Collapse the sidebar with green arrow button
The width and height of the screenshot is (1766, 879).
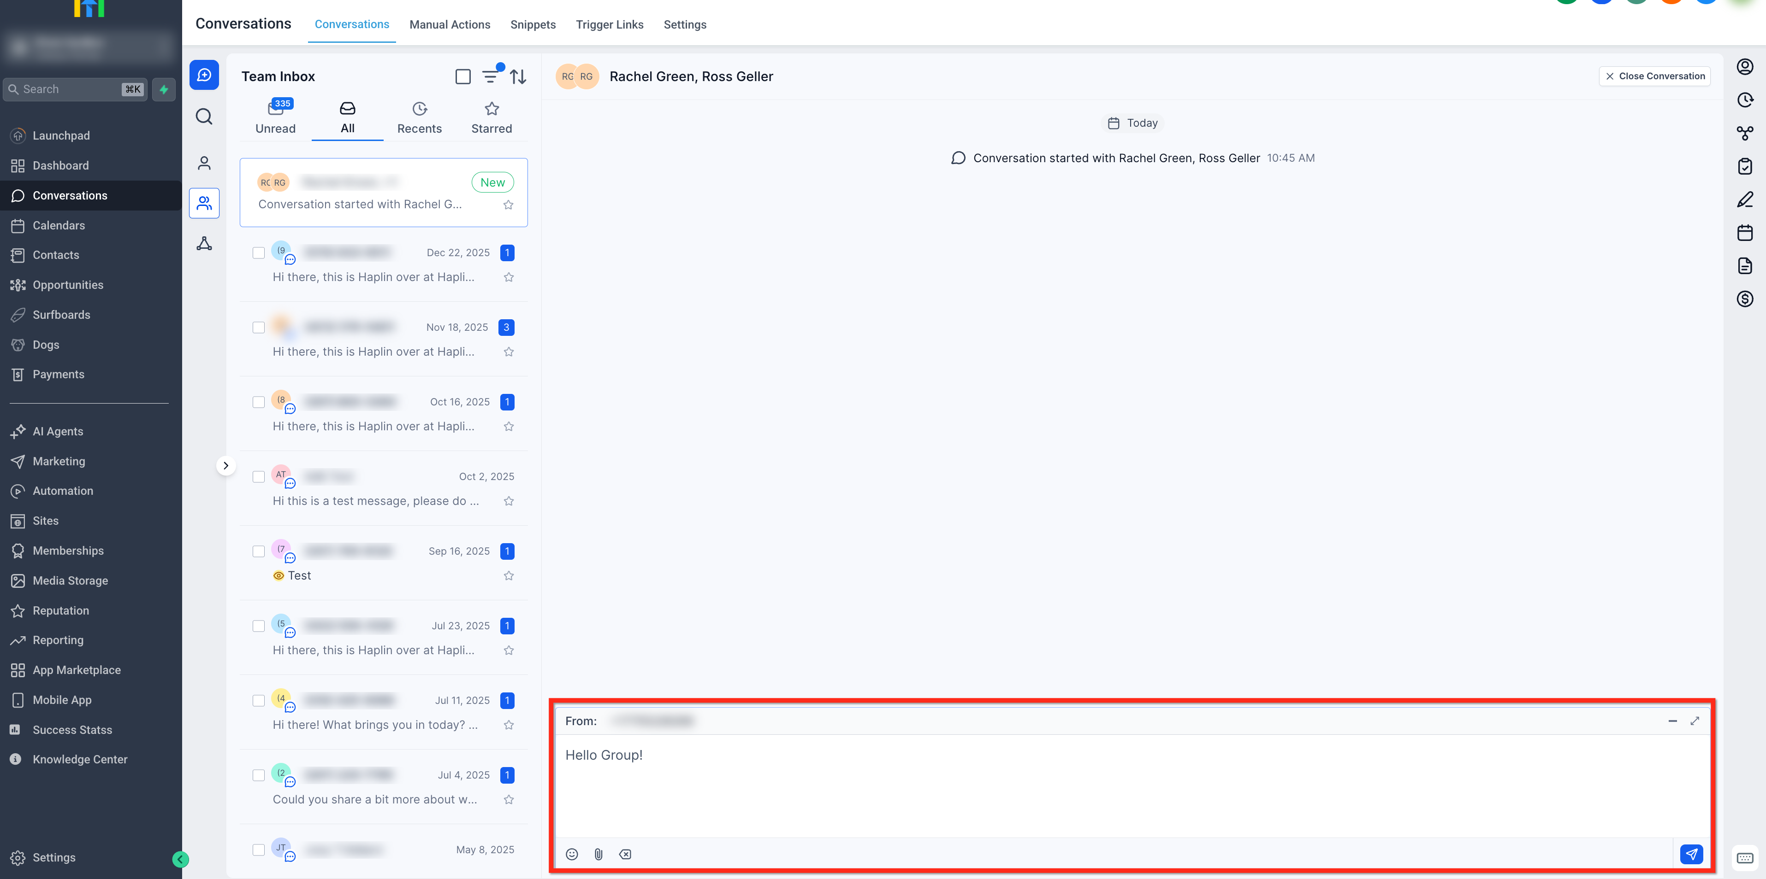click(180, 859)
